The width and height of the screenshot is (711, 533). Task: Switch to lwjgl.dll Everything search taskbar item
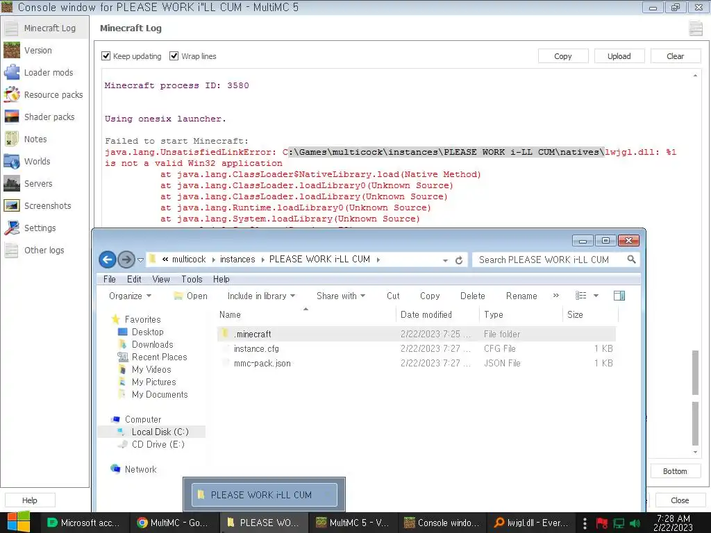click(531, 523)
